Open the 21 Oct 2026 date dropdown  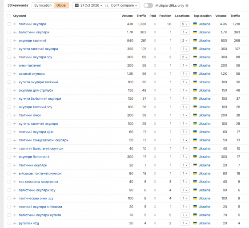(91, 5)
